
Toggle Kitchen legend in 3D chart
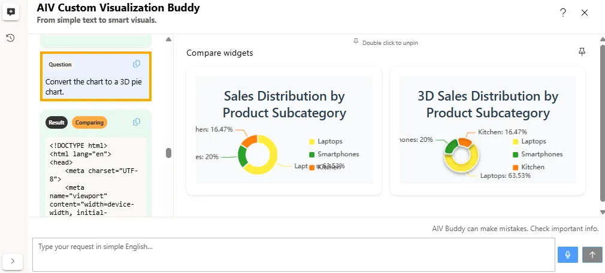click(533, 167)
